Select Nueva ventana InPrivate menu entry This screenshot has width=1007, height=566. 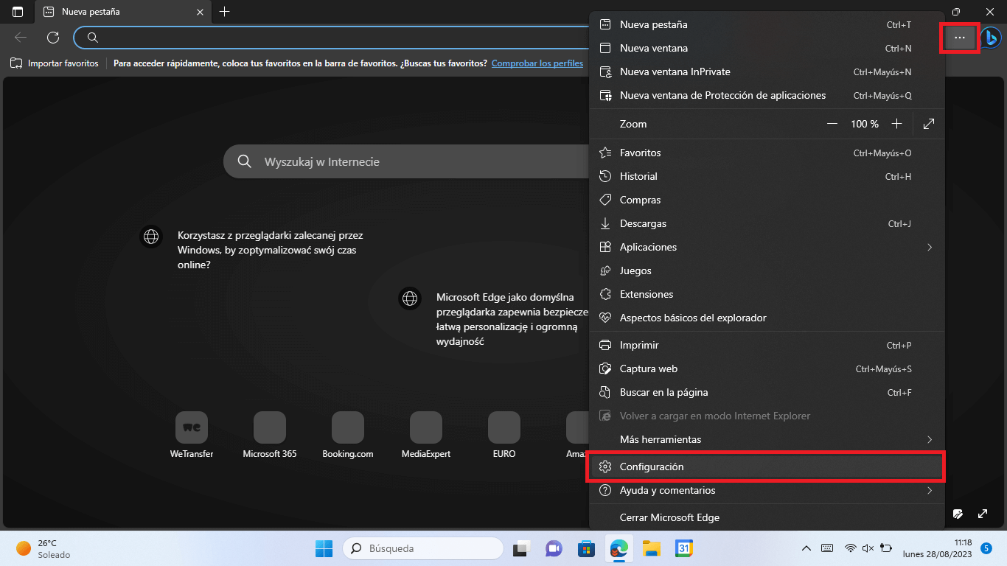tap(767, 71)
